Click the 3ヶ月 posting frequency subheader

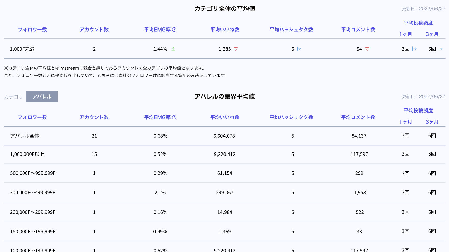tap(432, 34)
